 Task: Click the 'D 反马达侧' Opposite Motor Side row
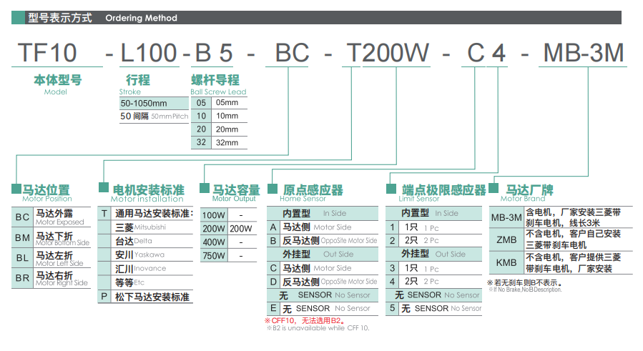[323, 282]
